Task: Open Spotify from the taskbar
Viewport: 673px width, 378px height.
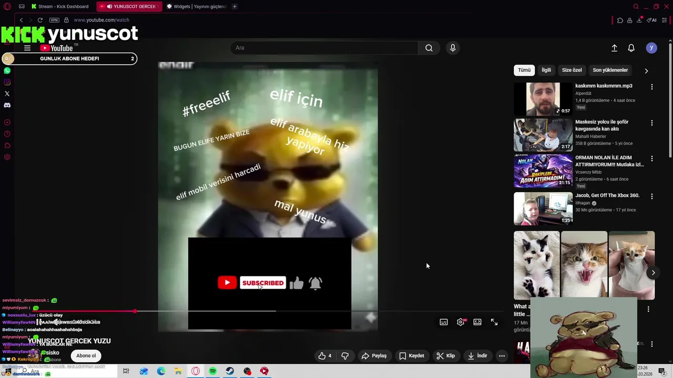Action: pos(212,371)
